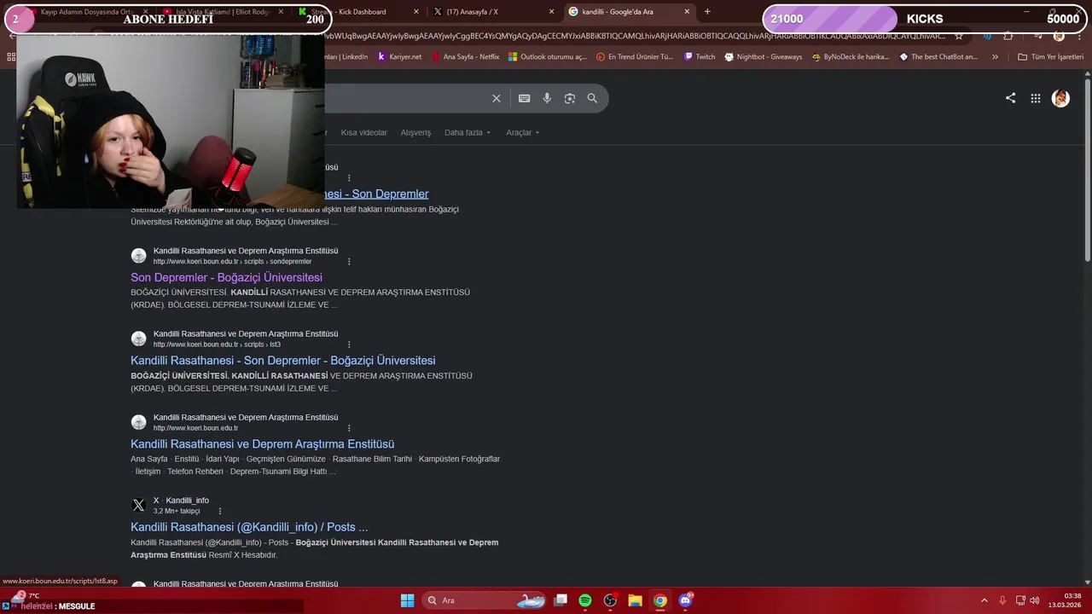Open Task View on the taskbar
1092x614 pixels.
tap(561, 600)
